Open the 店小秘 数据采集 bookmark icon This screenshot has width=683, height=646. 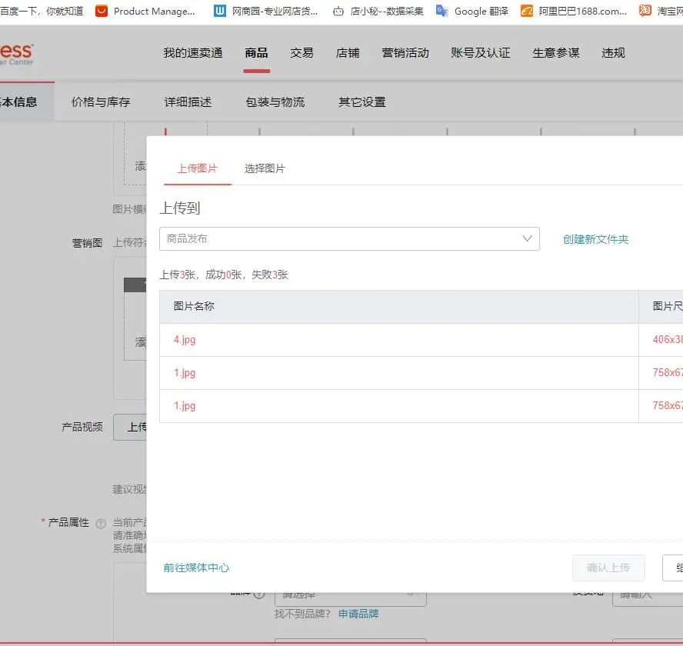coord(338,11)
